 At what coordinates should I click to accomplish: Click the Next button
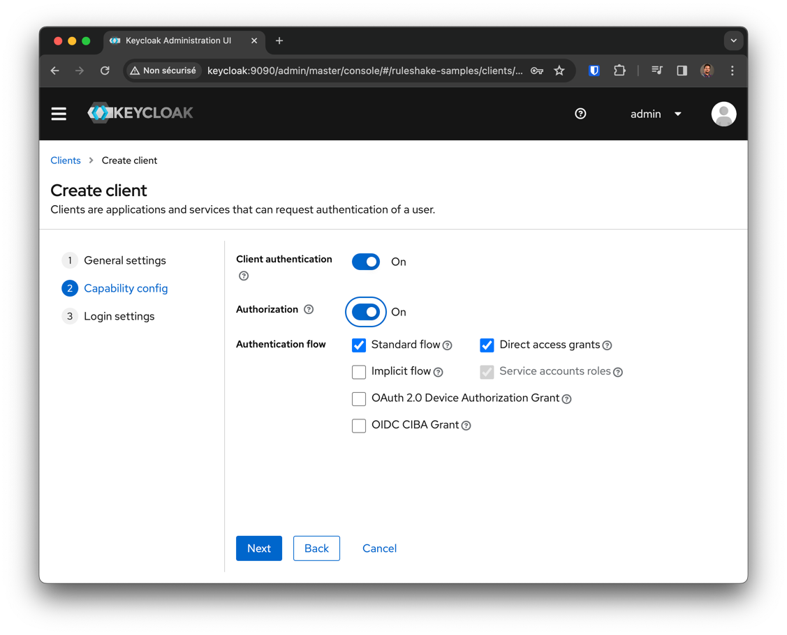(x=259, y=548)
